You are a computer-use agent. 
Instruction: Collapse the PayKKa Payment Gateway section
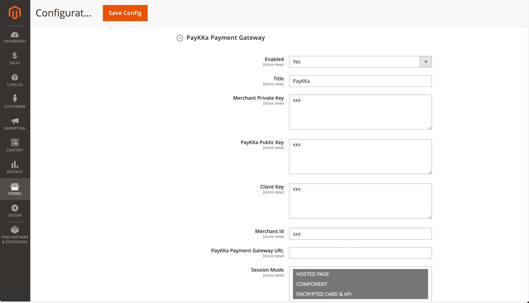coord(180,38)
